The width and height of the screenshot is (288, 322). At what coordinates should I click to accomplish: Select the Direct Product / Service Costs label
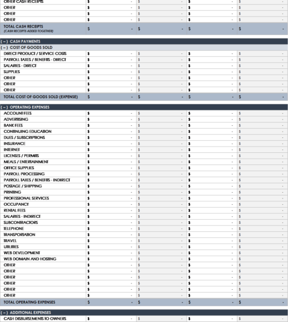point(35,53)
